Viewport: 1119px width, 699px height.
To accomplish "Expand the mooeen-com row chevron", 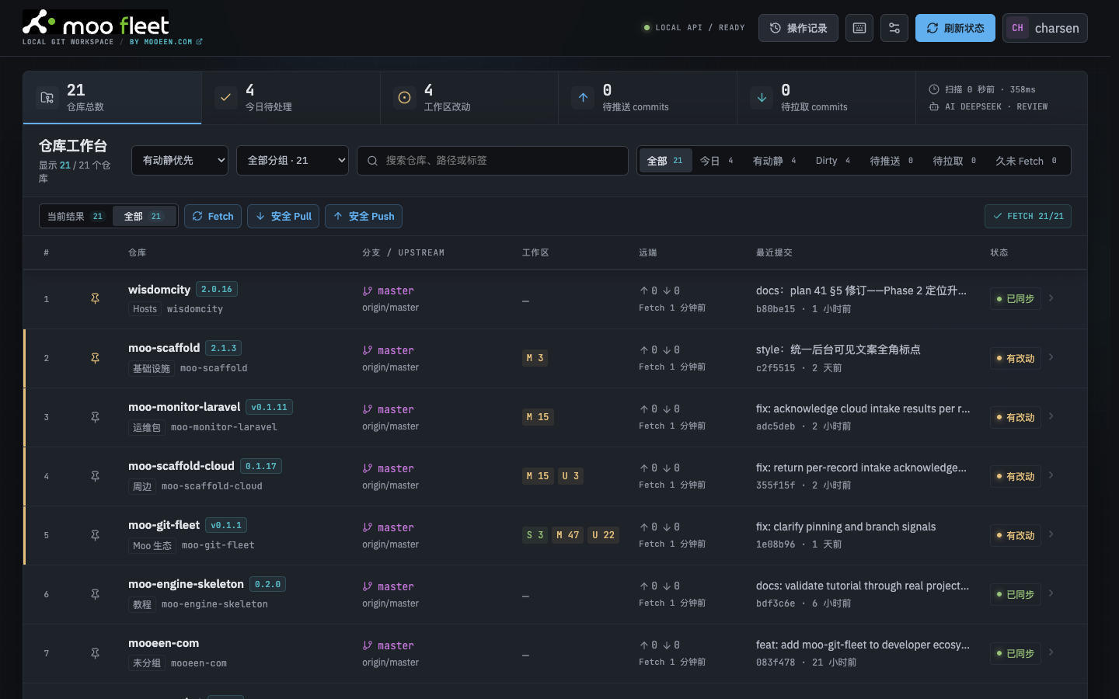I will 1051,652.
